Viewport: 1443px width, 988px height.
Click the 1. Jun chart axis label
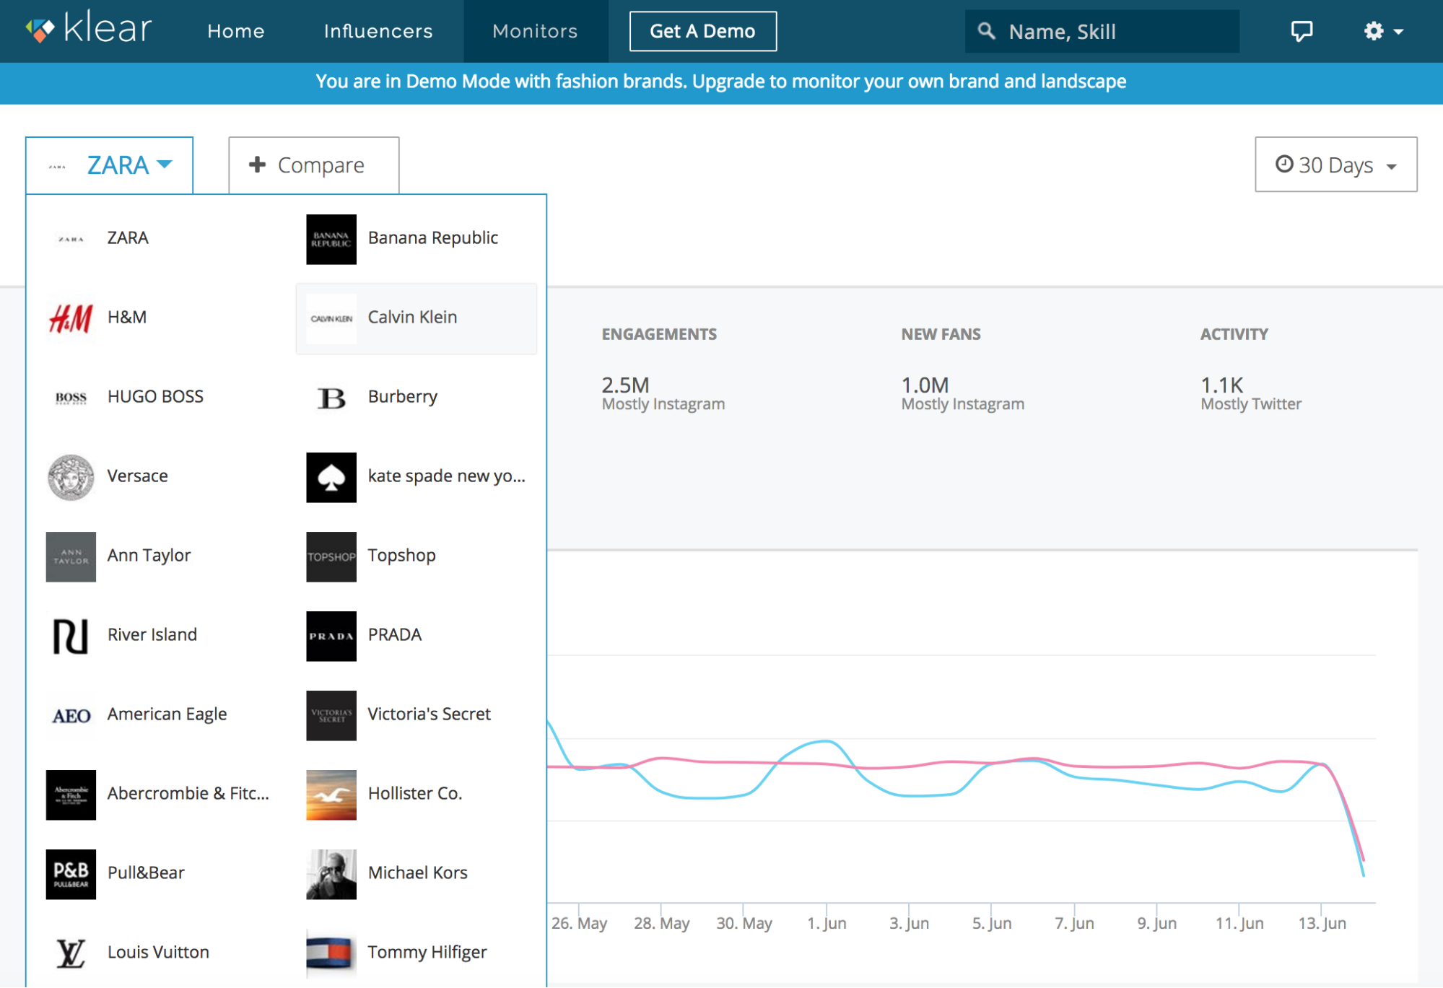click(827, 923)
